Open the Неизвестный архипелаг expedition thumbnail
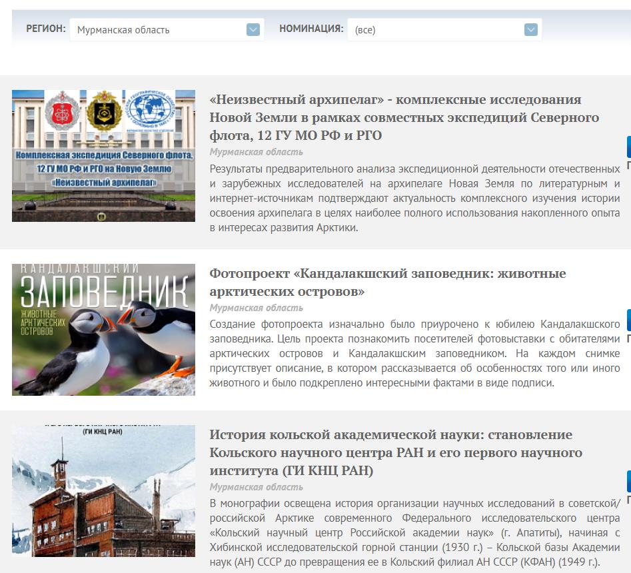 103,155
